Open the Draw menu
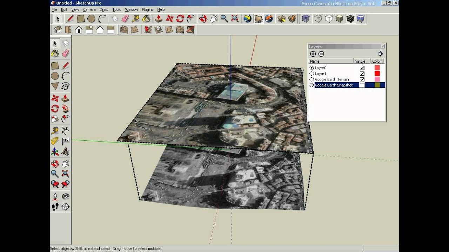 click(x=104, y=10)
